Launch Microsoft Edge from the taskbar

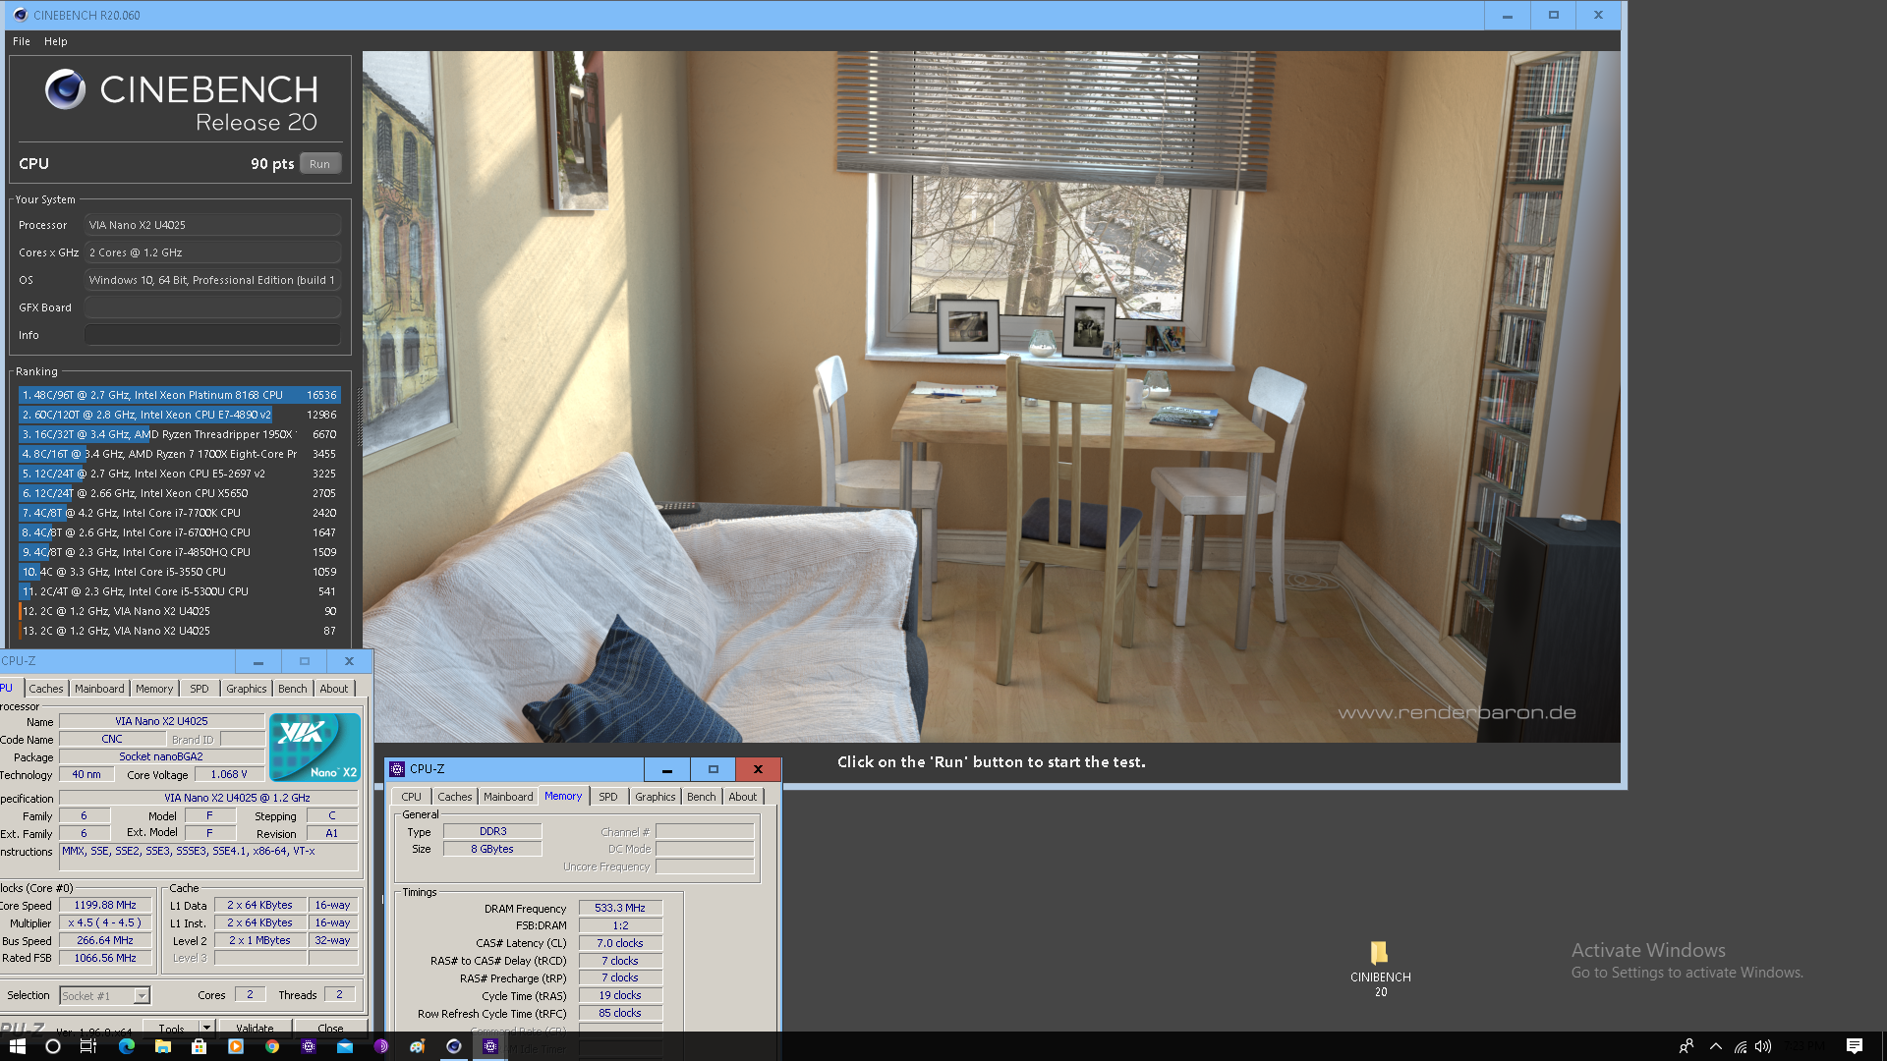click(x=127, y=1046)
